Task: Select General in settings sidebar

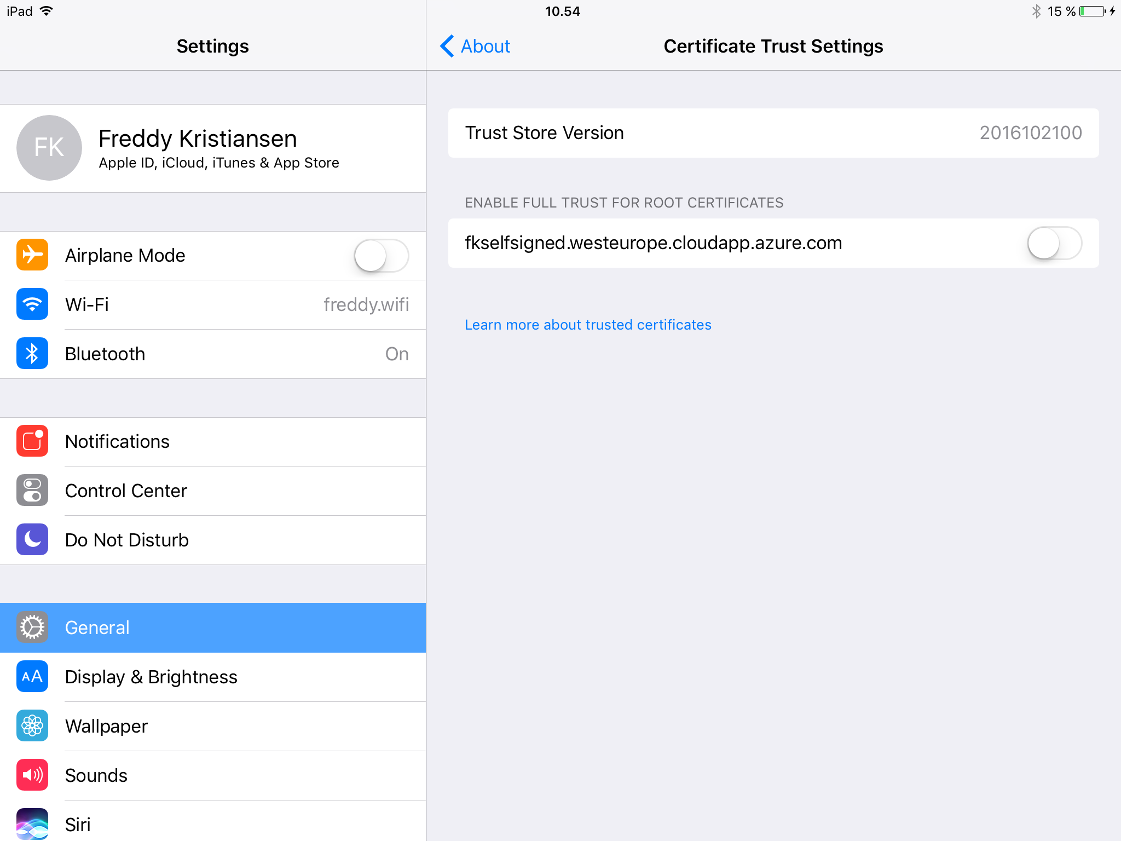Action: pos(213,627)
